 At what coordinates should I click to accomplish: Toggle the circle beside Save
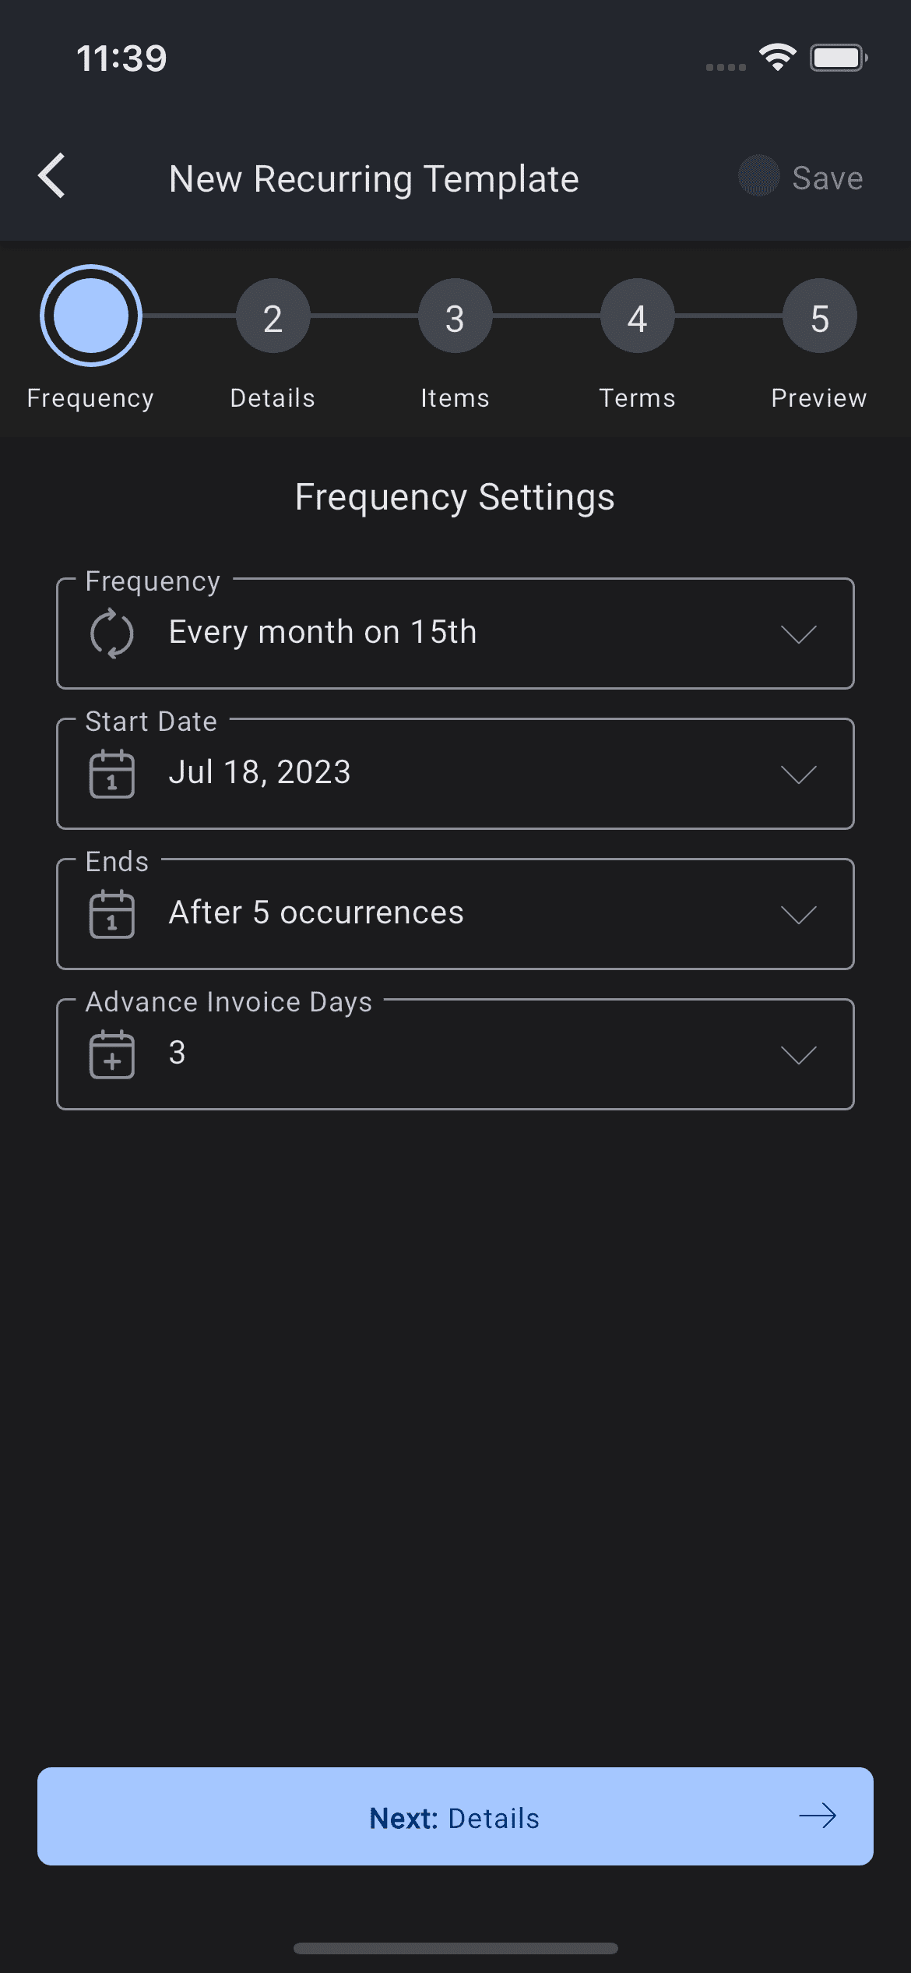(x=758, y=175)
